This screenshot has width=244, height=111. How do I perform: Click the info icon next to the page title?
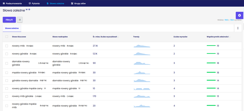[29, 9]
